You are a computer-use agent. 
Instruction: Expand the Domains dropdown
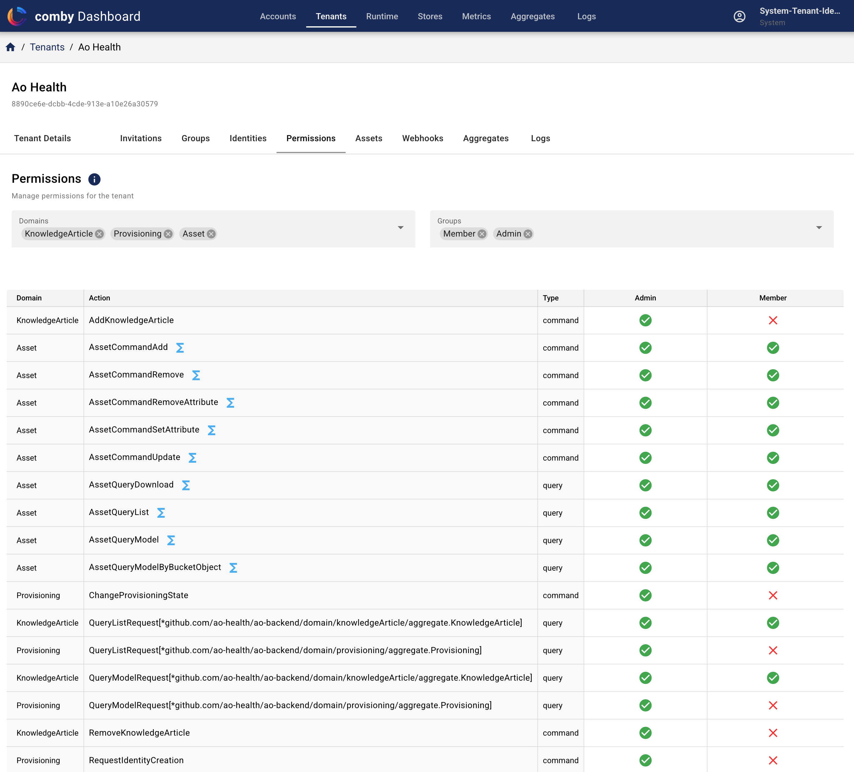click(x=400, y=228)
